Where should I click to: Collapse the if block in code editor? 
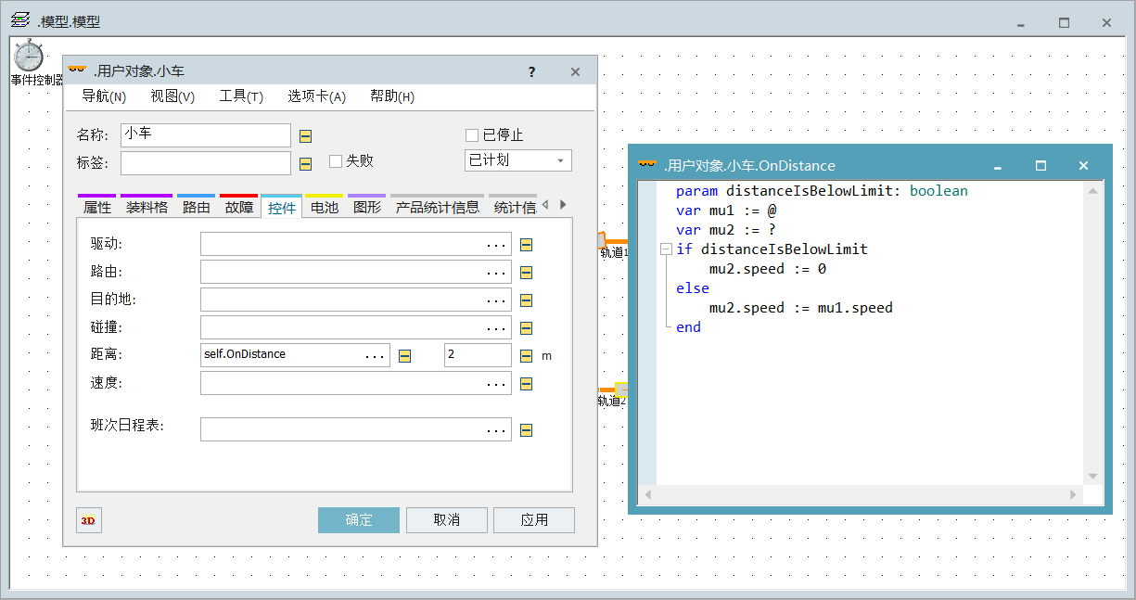point(665,249)
